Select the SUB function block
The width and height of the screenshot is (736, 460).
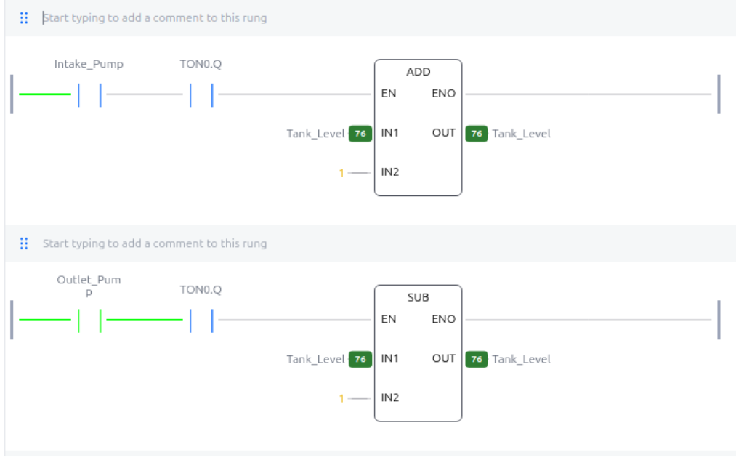click(x=418, y=353)
